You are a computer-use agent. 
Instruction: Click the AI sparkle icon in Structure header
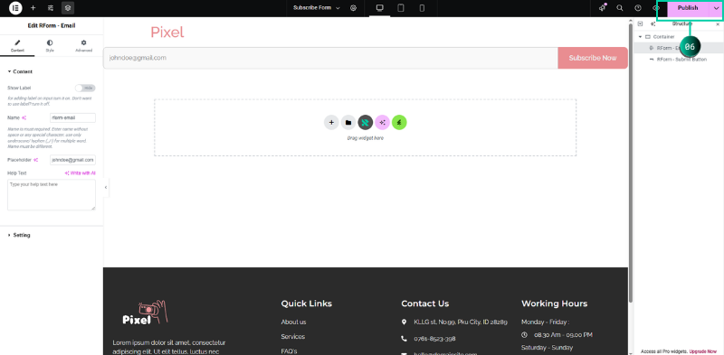tap(653, 23)
